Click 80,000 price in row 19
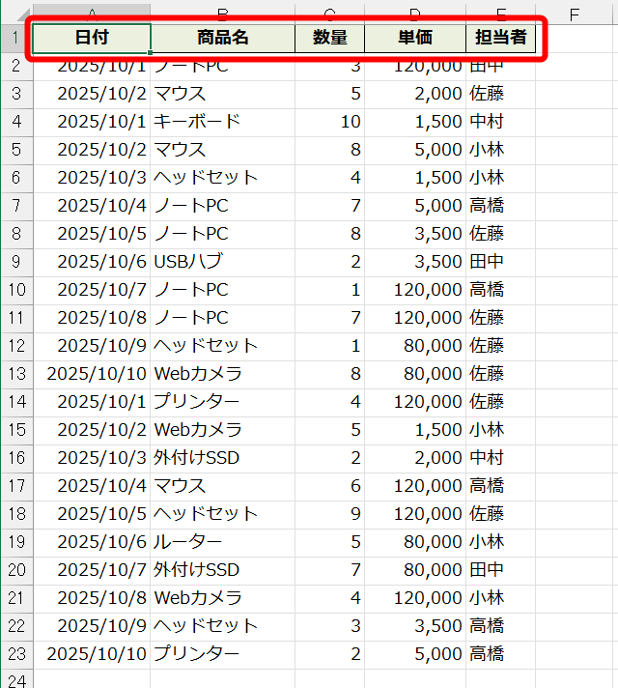Screen dimensions: 618x688 [415, 542]
